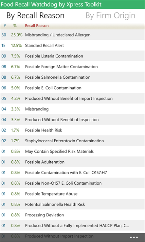Screen dimensions: 145x242
Task: Open Possible E. Coli Contamination entry
Action: (72, 88)
